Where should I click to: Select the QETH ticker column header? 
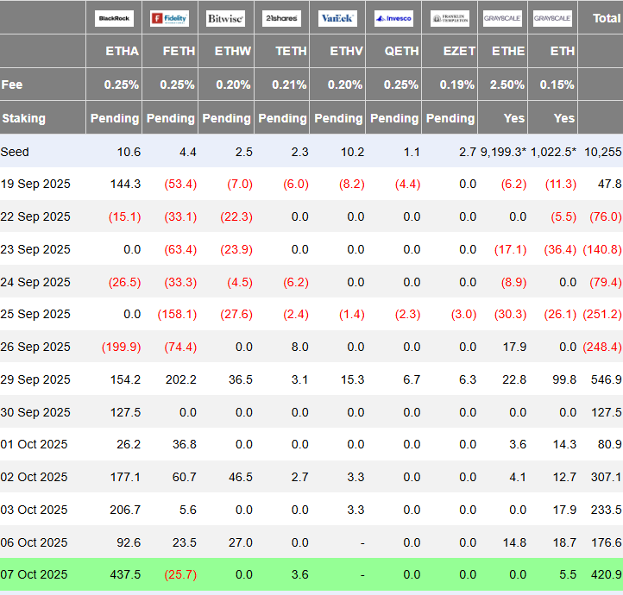[x=402, y=51]
